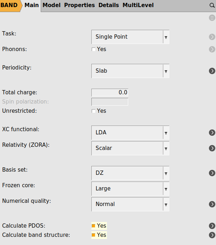Open Calculate band structure details arrow
The width and height of the screenshot is (216, 245).
coord(212,235)
